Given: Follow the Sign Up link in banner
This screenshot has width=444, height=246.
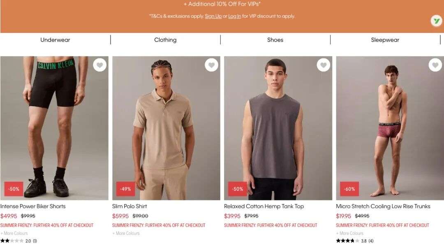Looking at the screenshot, I should tap(213, 16).
